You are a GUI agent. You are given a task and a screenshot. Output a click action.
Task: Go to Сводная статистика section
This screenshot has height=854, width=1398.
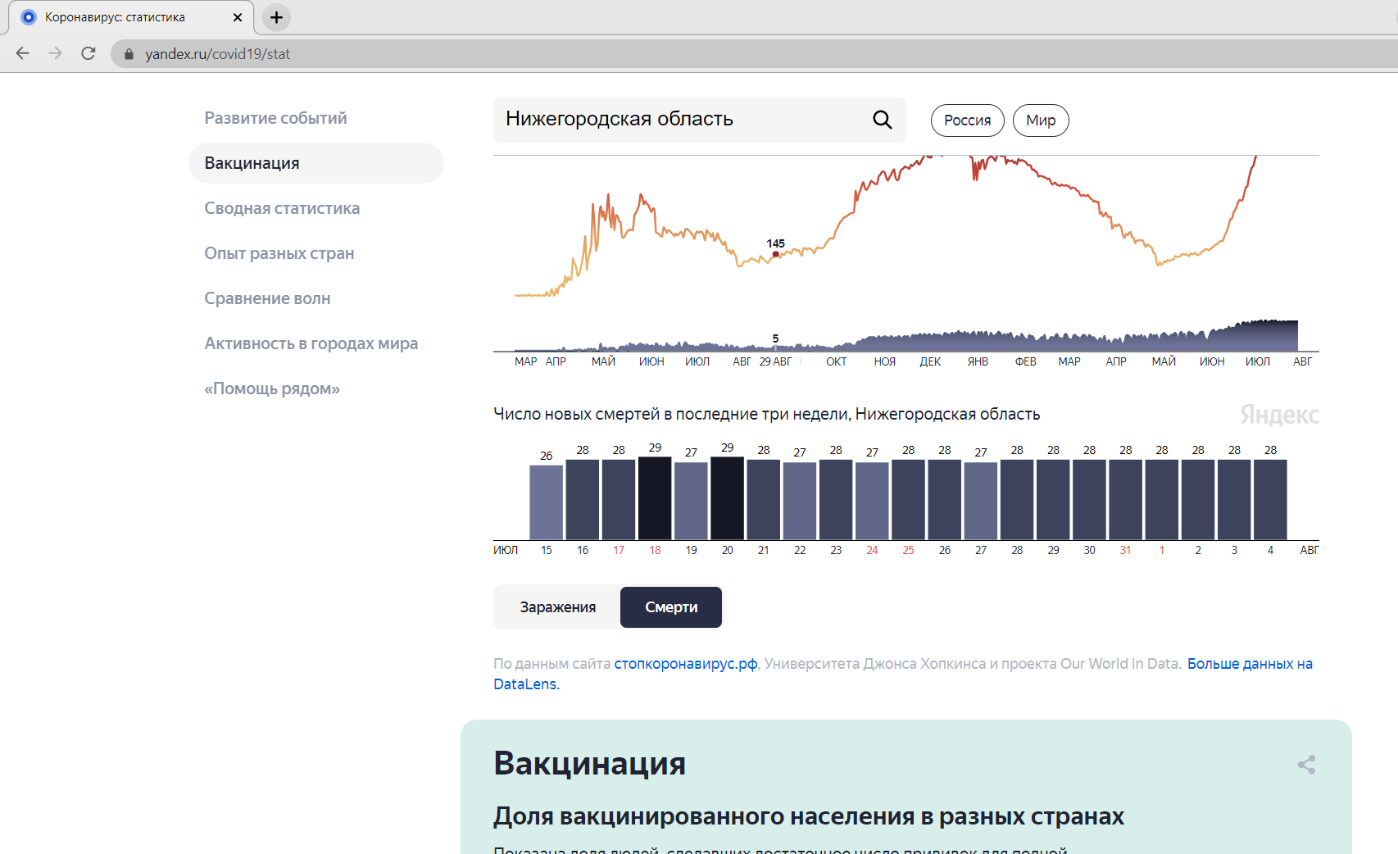click(282, 208)
